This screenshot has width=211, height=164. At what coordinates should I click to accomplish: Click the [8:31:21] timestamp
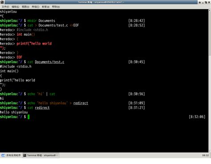(137, 108)
